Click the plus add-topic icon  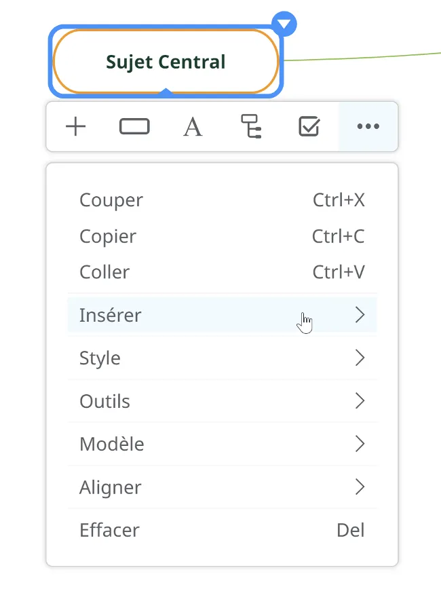pyautogui.click(x=75, y=126)
